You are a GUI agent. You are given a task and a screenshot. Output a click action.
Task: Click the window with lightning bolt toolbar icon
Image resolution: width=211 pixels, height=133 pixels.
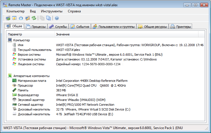pyautogui.click(x=14, y=18)
